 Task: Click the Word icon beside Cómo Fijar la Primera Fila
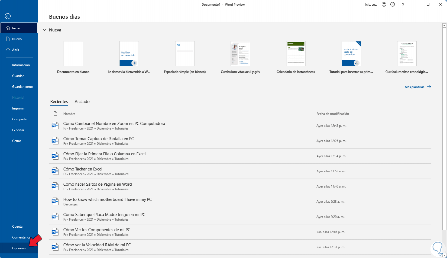(x=55, y=156)
